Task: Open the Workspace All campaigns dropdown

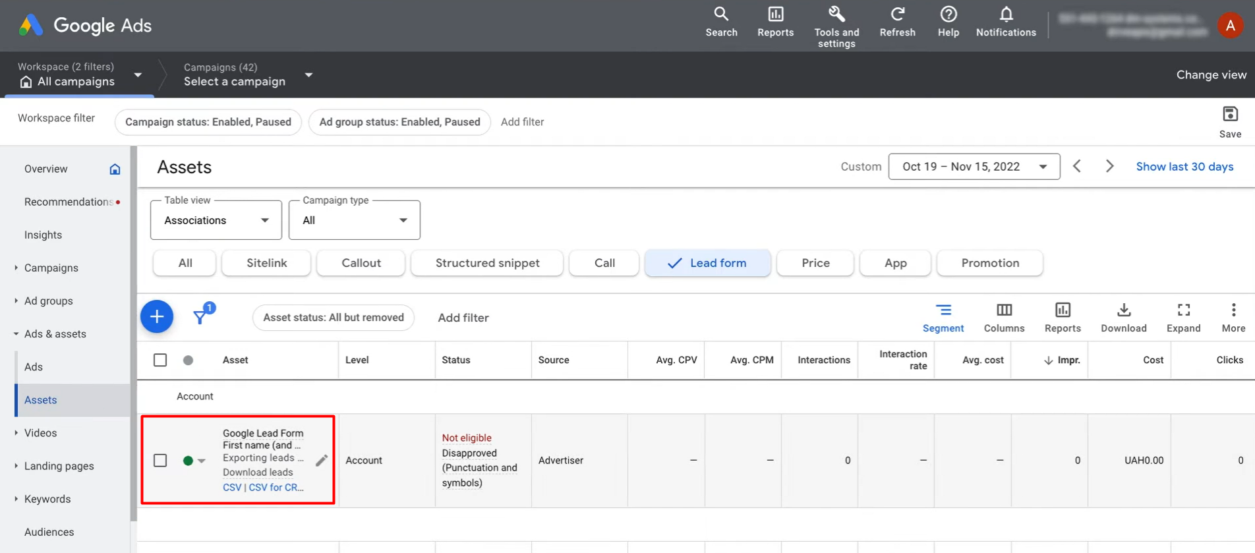Action: [138, 75]
